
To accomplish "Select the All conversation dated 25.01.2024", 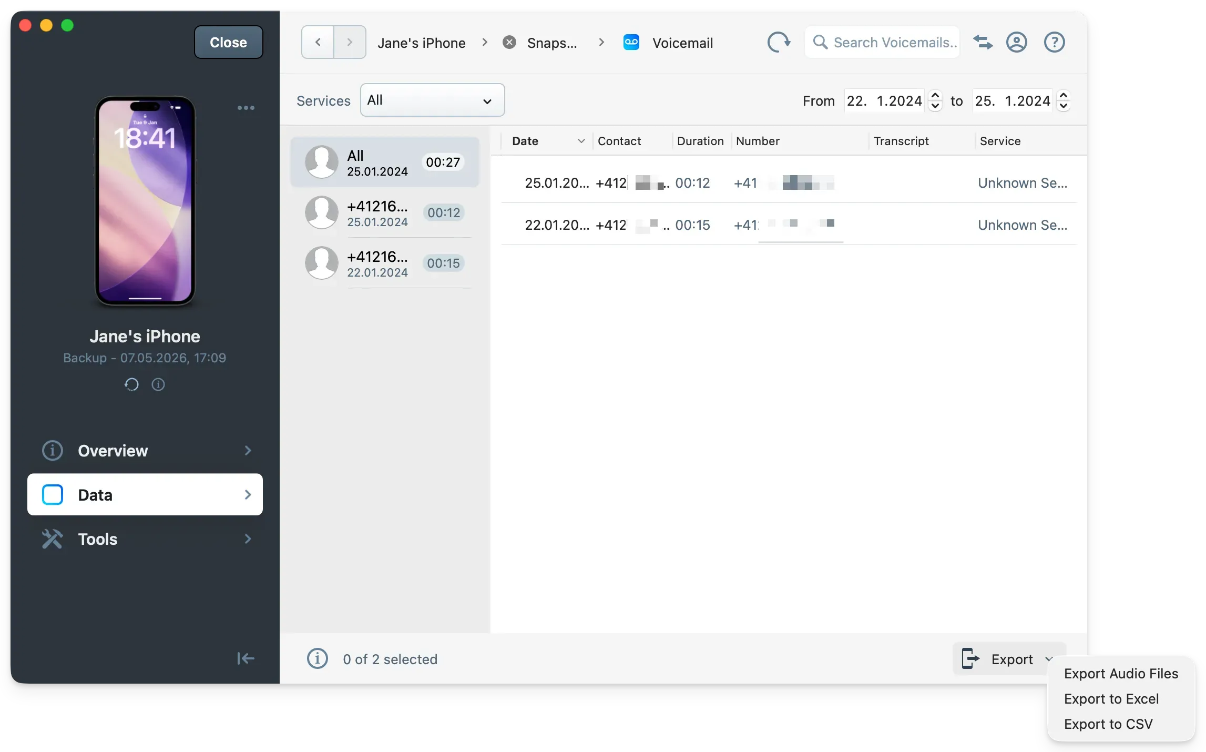I will 385,162.
